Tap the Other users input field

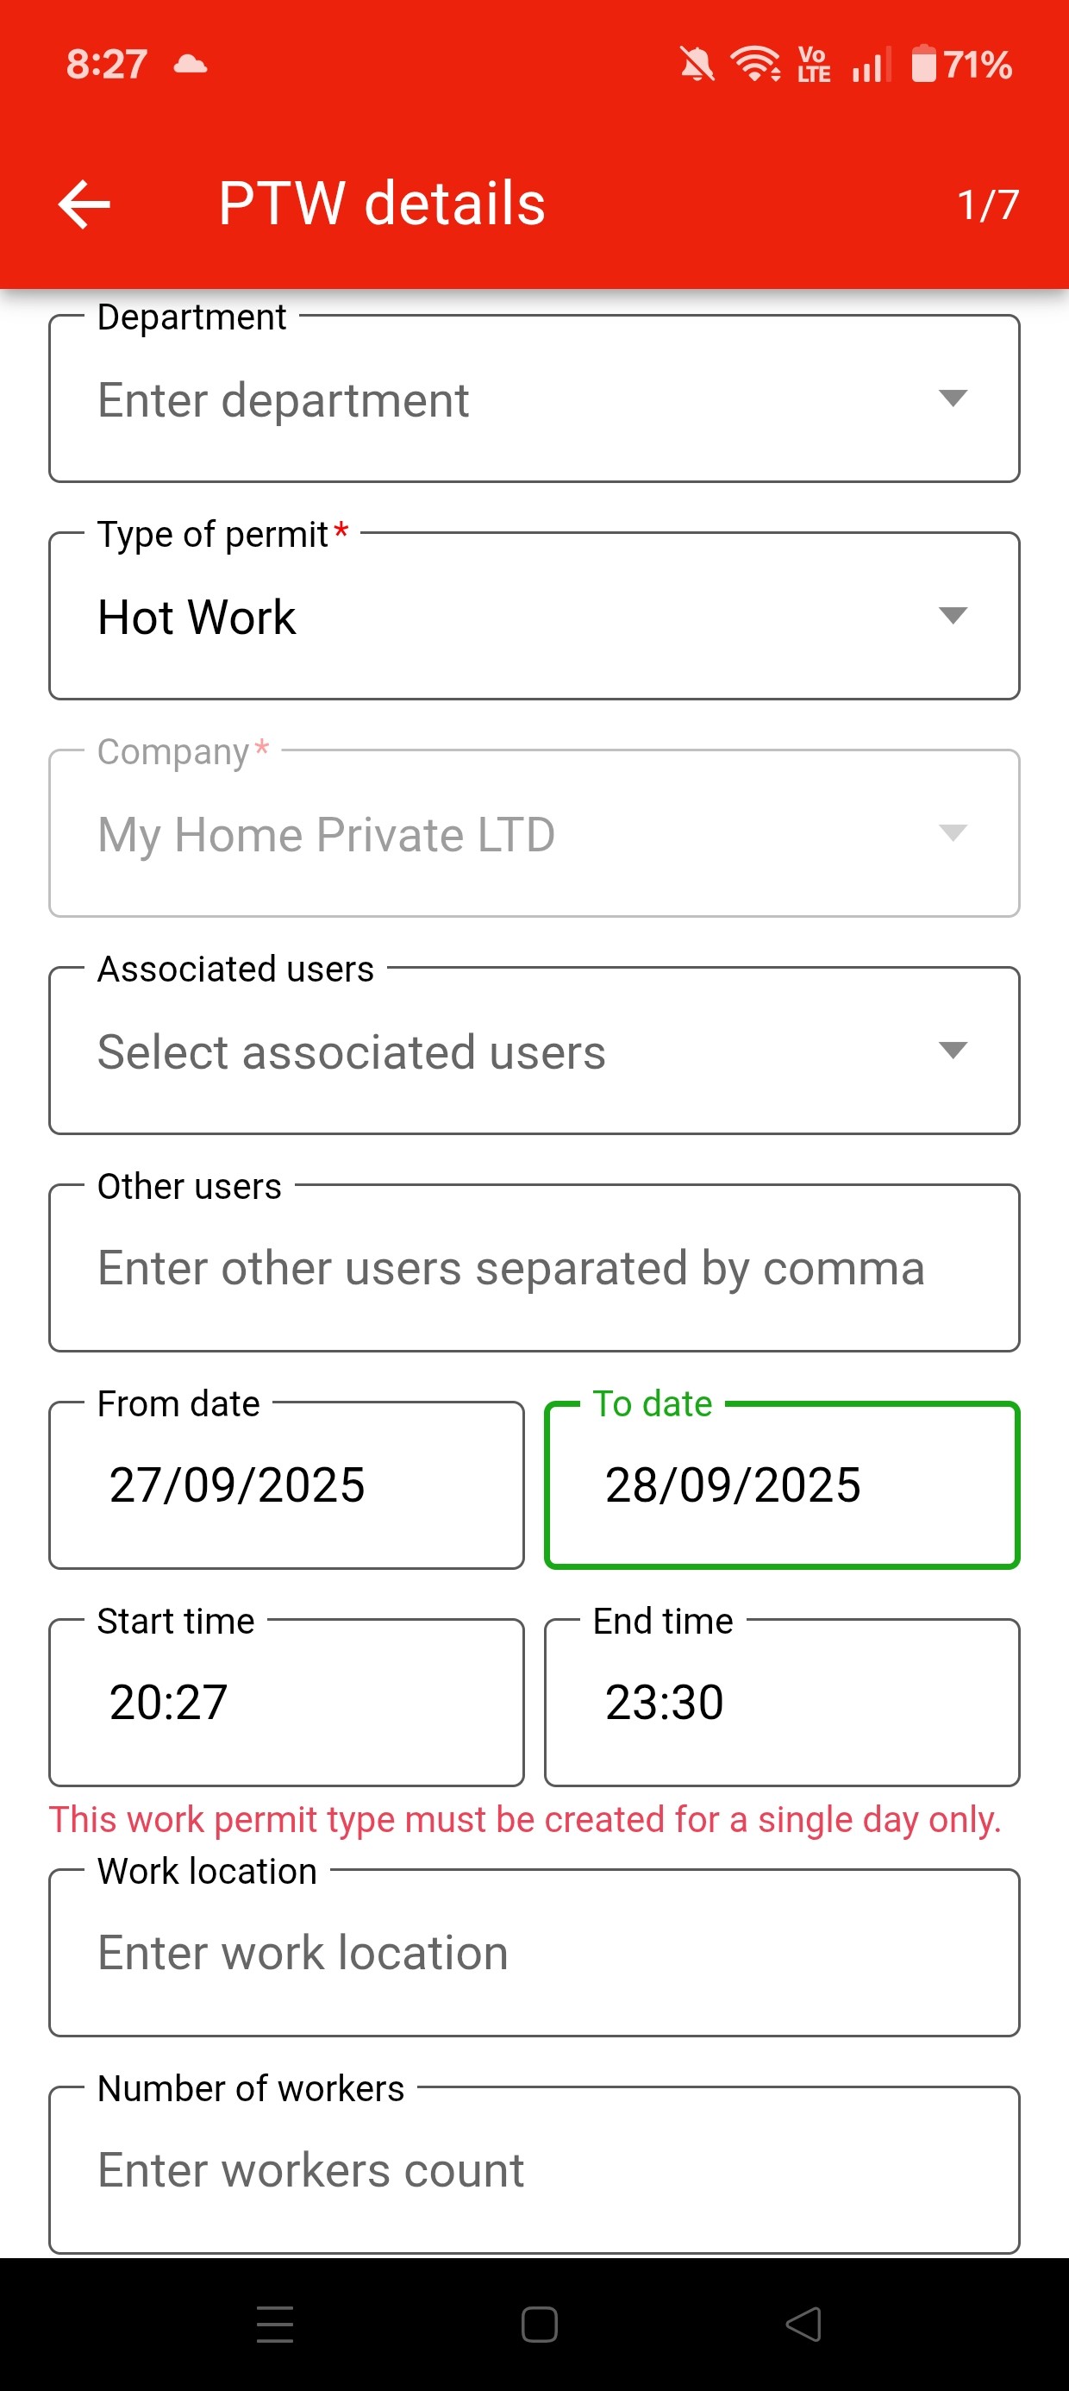click(x=534, y=1268)
